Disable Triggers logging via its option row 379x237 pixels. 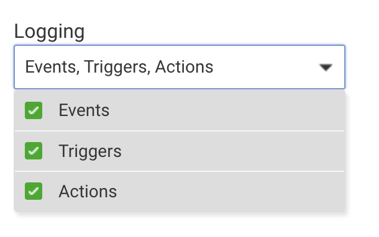pos(180,151)
